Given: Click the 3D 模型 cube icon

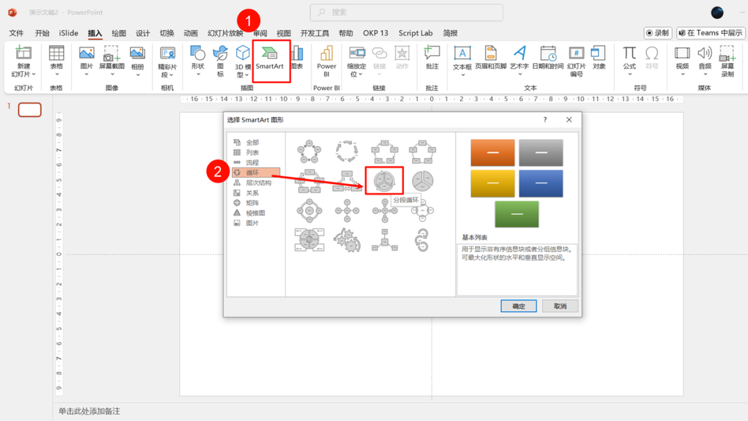Looking at the screenshot, I should [242, 53].
